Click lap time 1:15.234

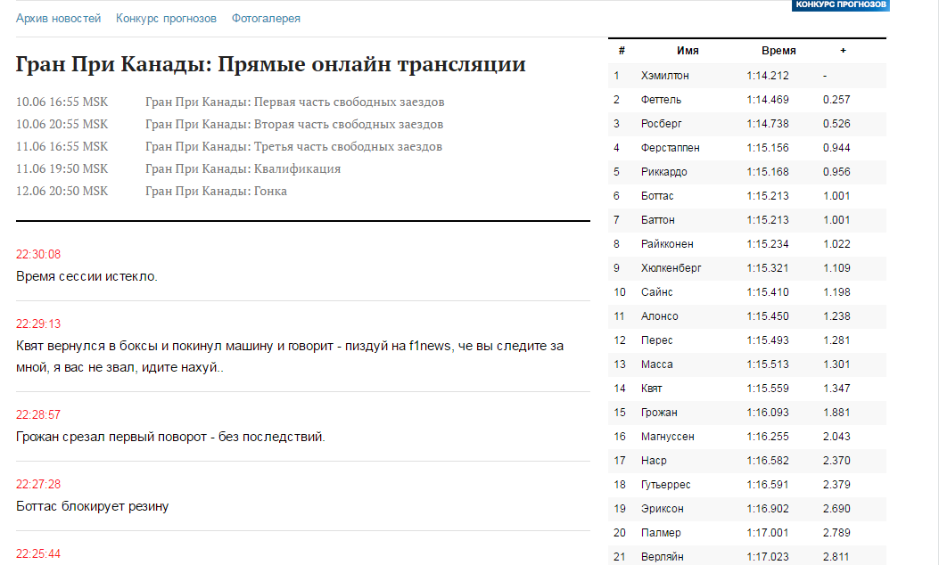768,244
